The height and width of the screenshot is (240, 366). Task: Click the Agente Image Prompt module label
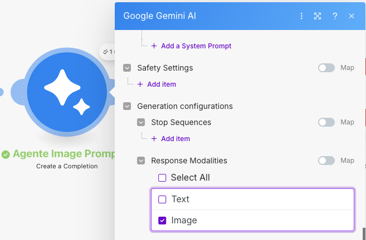click(64, 154)
